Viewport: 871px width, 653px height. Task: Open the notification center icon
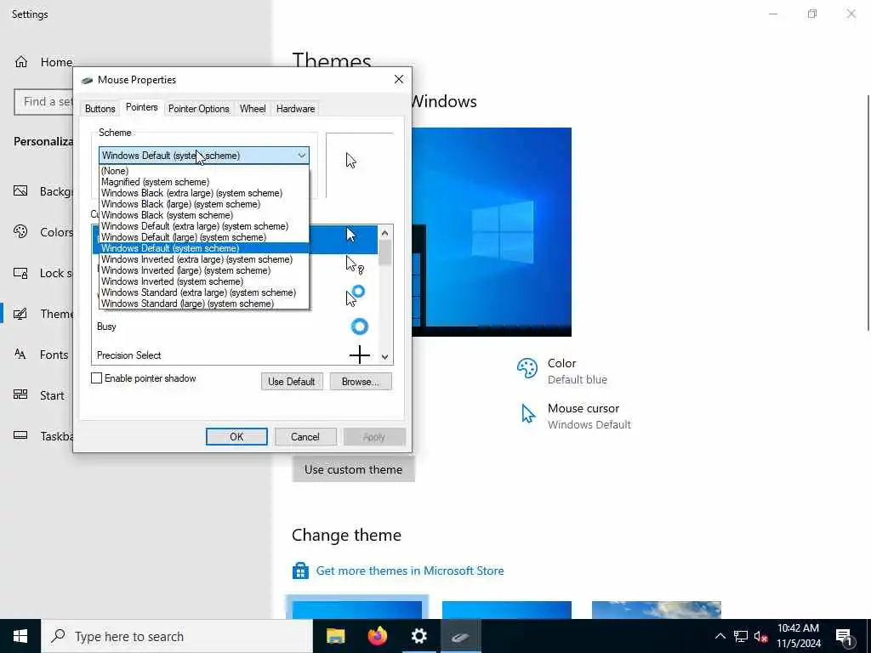pos(845,637)
